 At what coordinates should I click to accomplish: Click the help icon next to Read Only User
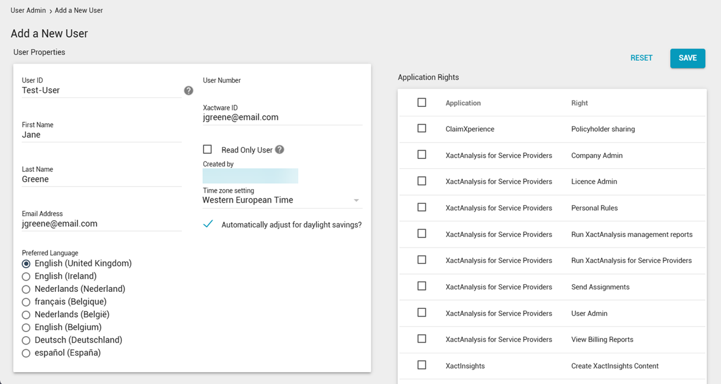(x=280, y=149)
